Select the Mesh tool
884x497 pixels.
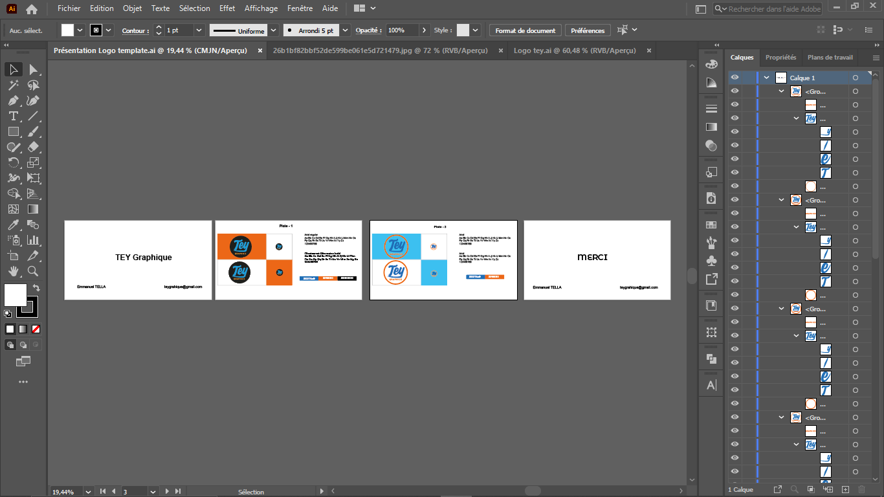coord(14,209)
